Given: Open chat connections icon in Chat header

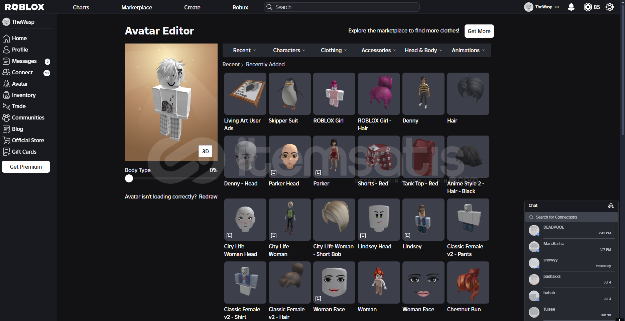Looking at the screenshot, I should 611,206.
